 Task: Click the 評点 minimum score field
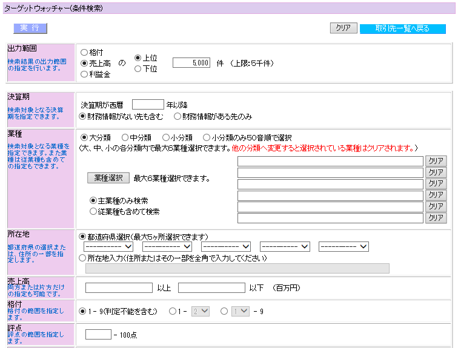point(98,335)
